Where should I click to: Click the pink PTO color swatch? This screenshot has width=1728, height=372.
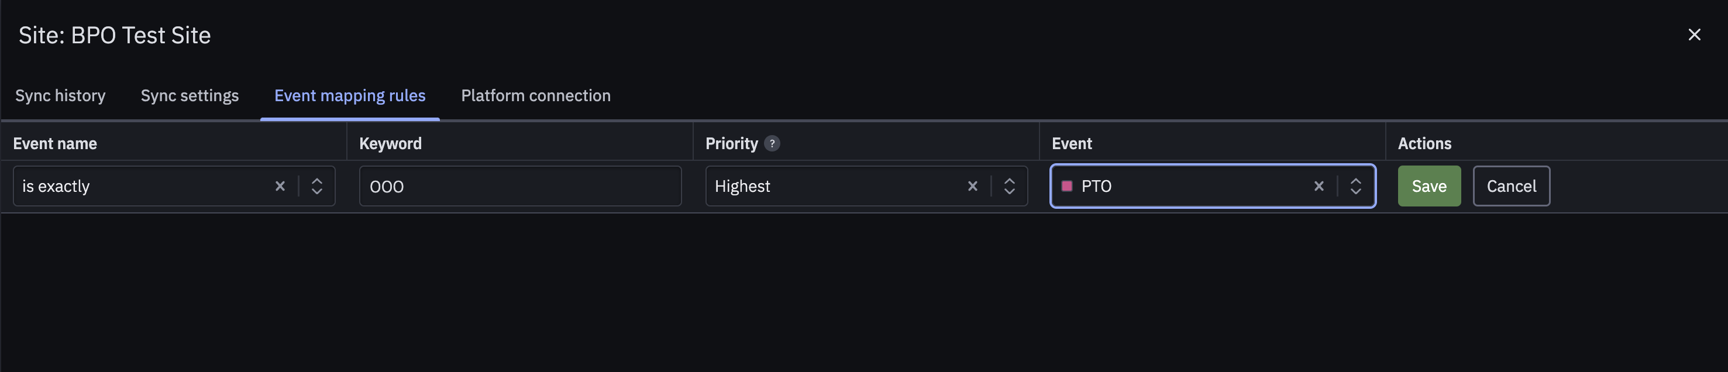[x=1067, y=187]
